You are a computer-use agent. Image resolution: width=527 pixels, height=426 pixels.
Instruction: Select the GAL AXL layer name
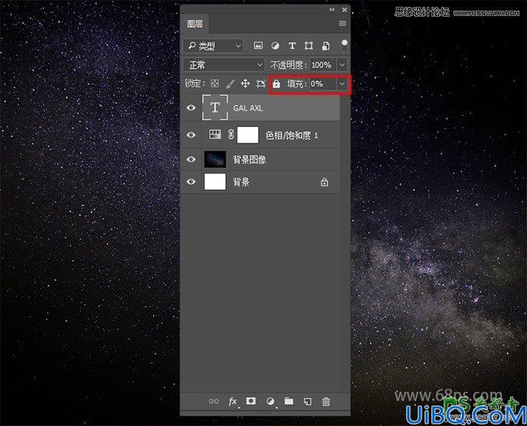click(x=248, y=108)
